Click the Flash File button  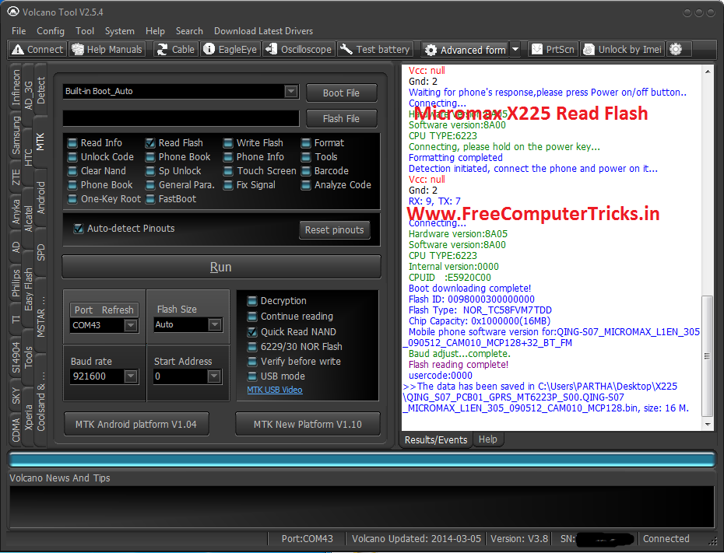click(x=341, y=118)
